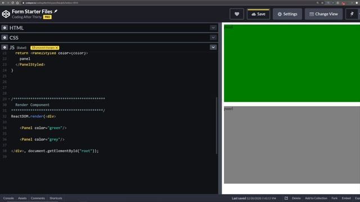Viewport: 360px width, 202px height.
Task: Save the pen
Action: click(258, 14)
